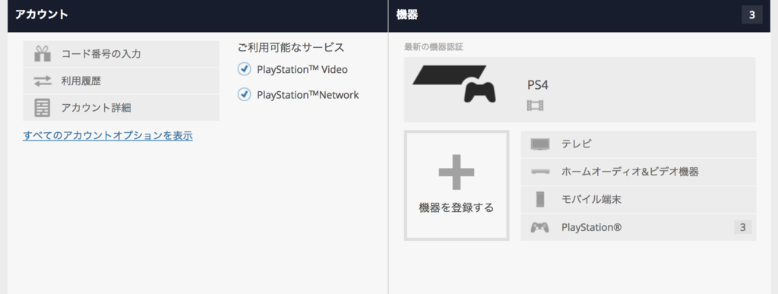The height and width of the screenshot is (294, 778).
Task: Click the PS4 device name
Action: (x=538, y=85)
